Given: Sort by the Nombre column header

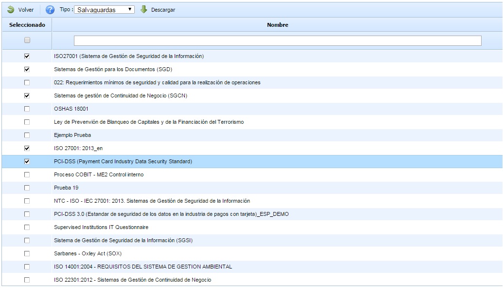Looking at the screenshot, I should tap(277, 25).
